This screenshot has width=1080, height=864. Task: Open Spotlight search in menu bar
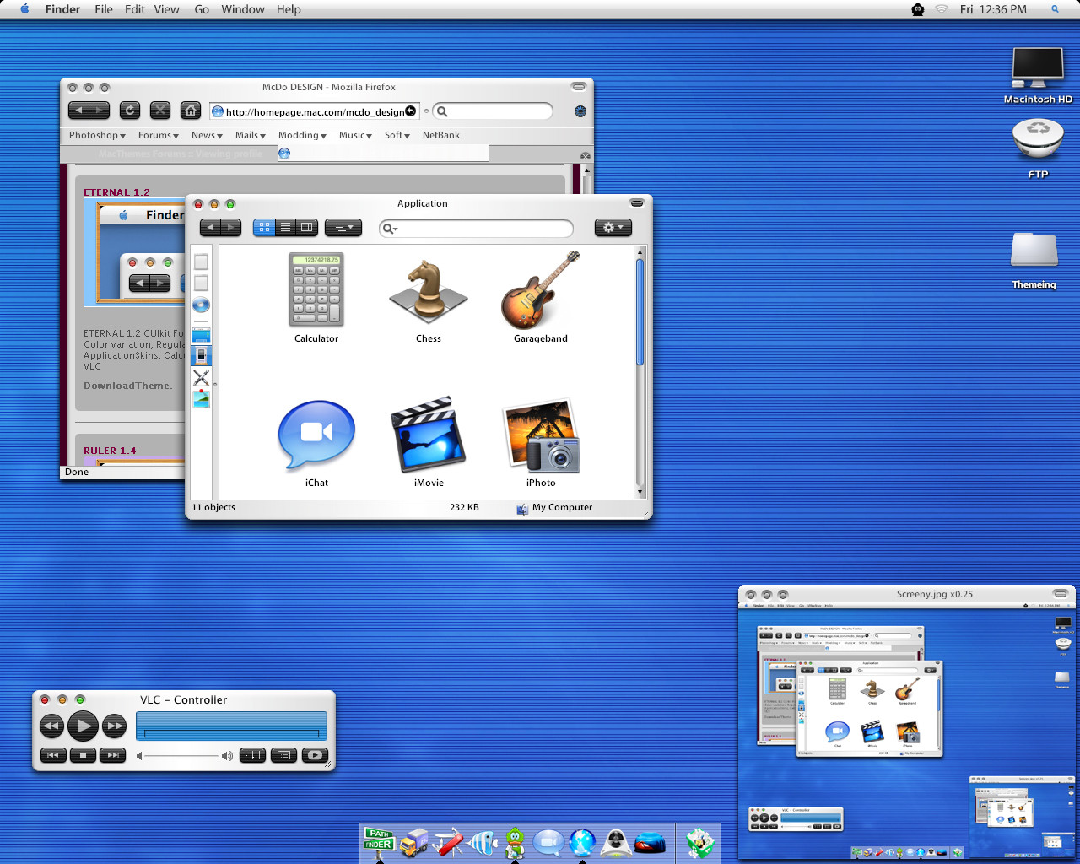[1055, 9]
